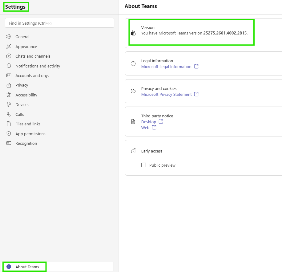Screen dimensions: 282x272
Task: Open the Microsoft Privacy Statement link
Action: [x=167, y=94]
